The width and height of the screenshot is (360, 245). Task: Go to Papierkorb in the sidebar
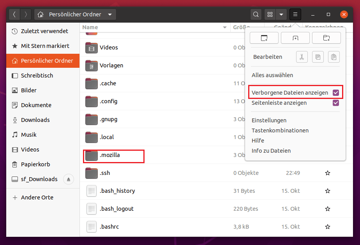[x=35, y=164]
